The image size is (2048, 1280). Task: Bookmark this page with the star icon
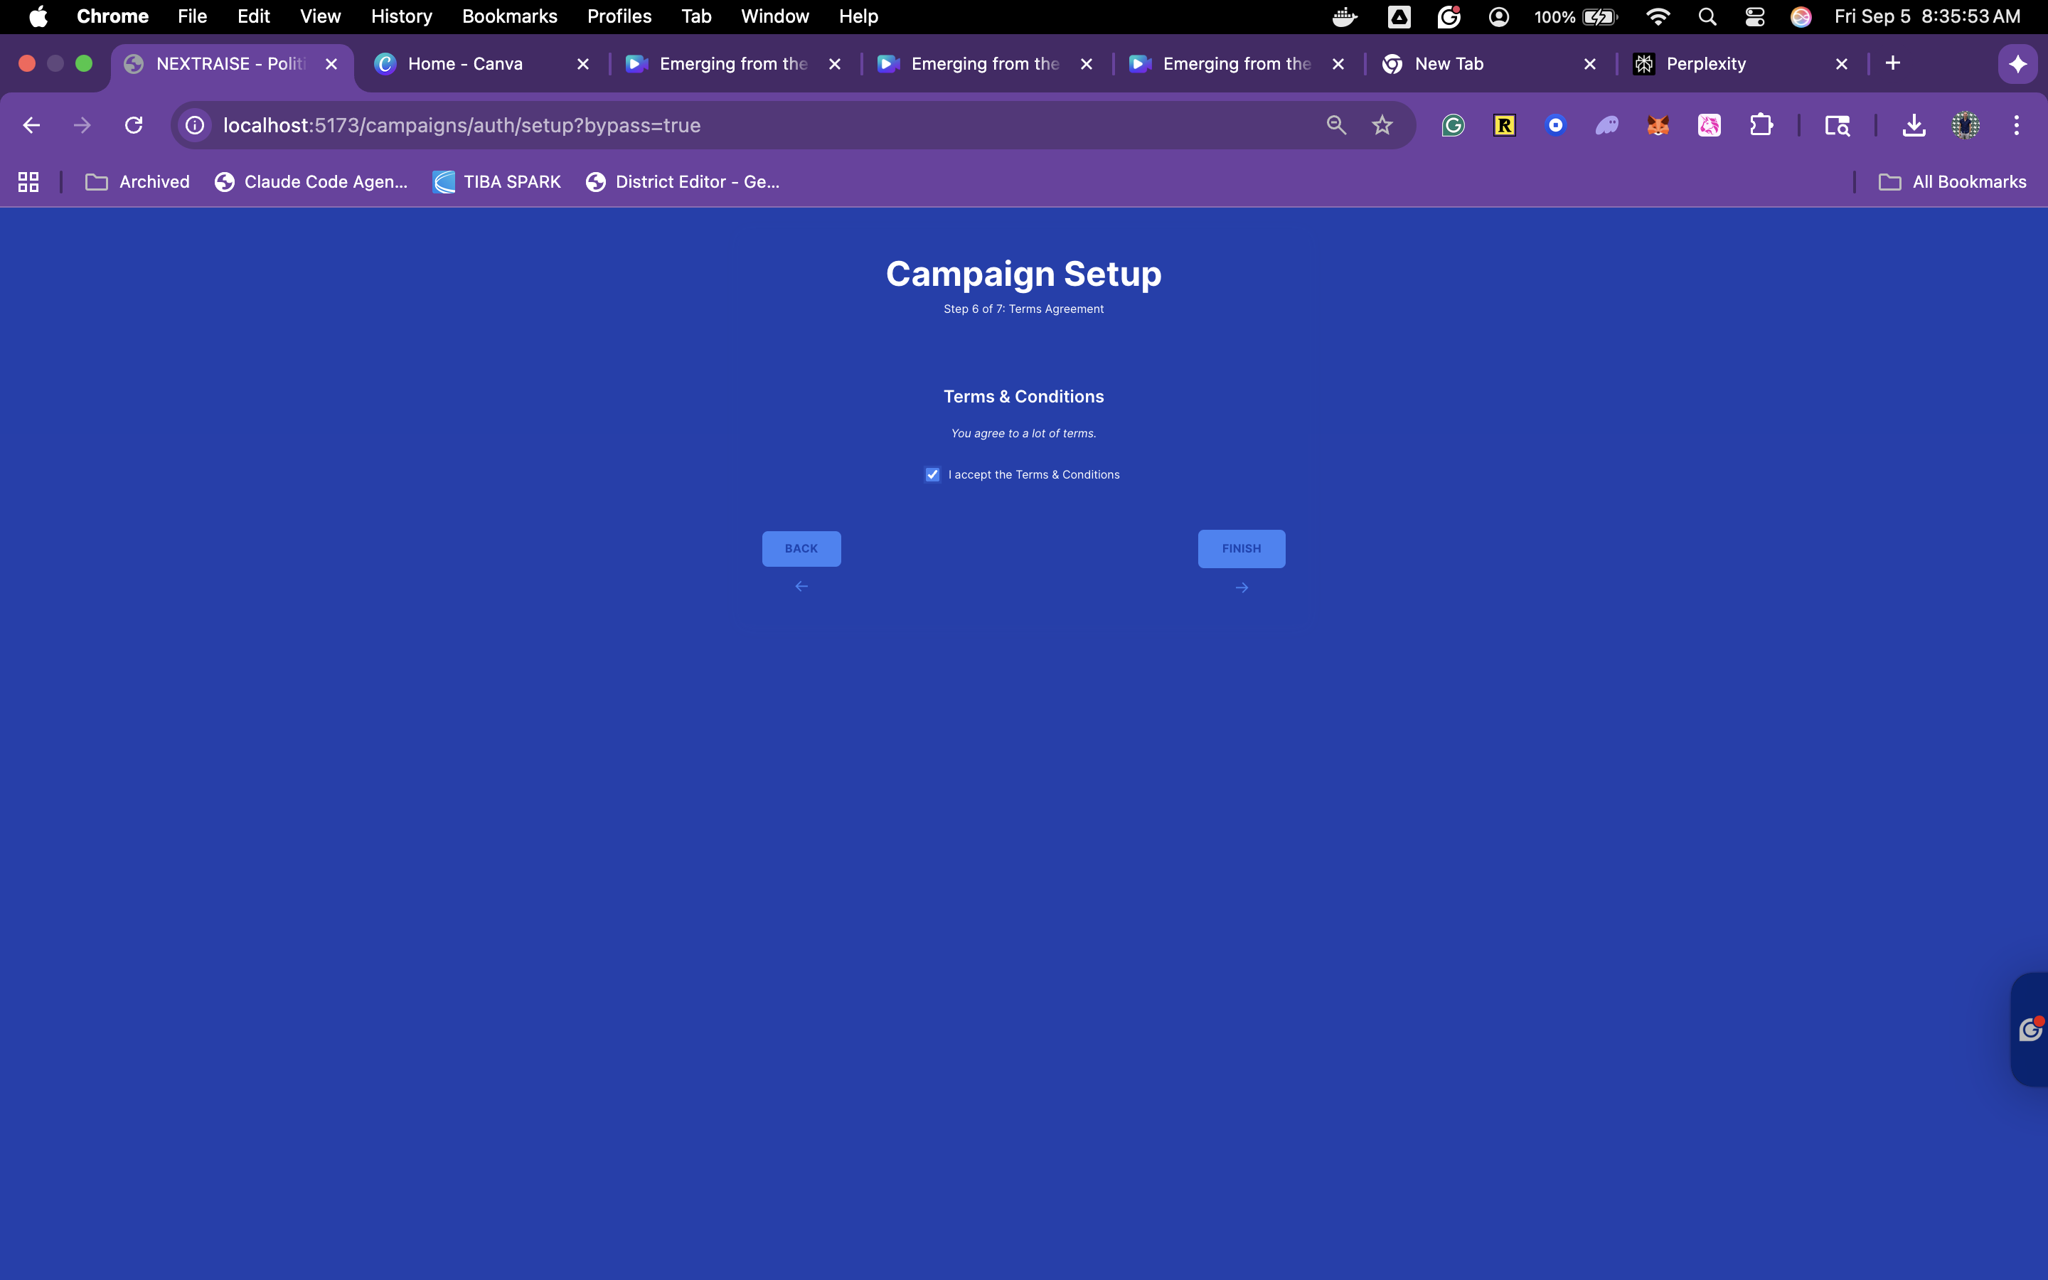(1382, 125)
